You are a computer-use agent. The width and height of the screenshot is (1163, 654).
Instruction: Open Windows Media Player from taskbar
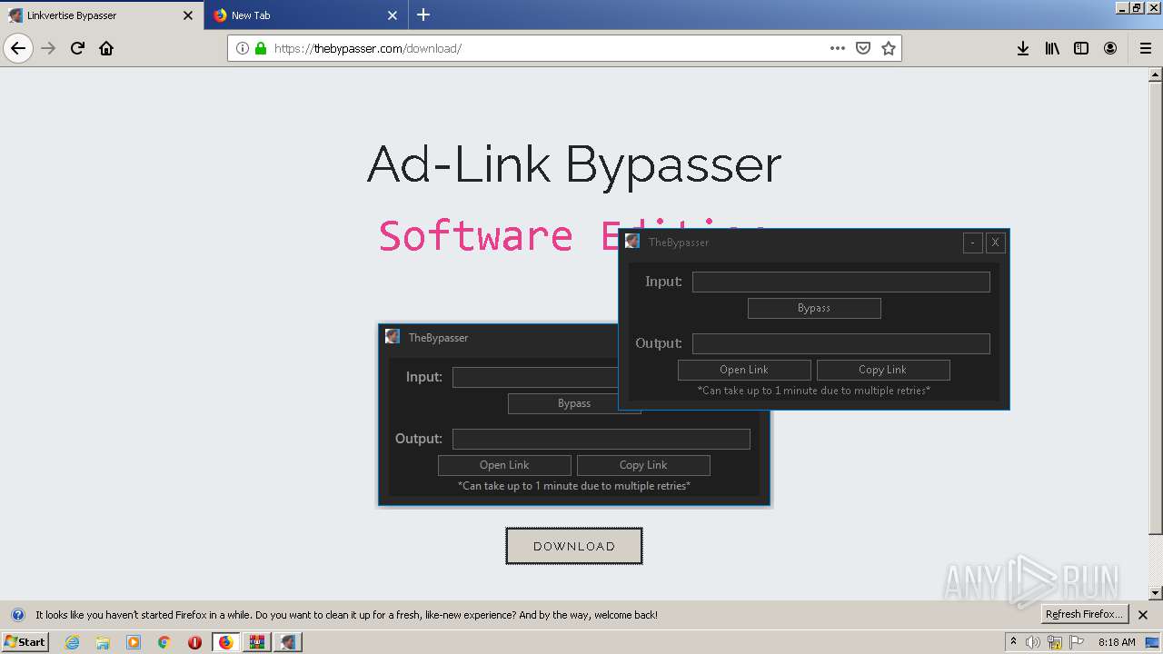pyautogui.click(x=134, y=642)
